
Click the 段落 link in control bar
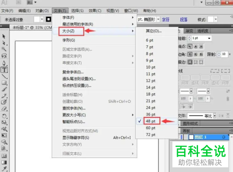click(x=184, y=20)
